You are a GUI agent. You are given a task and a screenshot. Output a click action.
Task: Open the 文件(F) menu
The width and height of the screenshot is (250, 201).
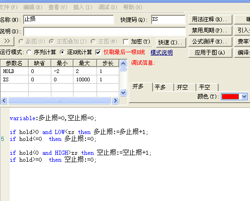coord(8,7)
